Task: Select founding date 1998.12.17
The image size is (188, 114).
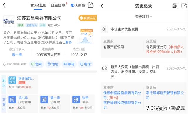Action: (x=79, y=55)
